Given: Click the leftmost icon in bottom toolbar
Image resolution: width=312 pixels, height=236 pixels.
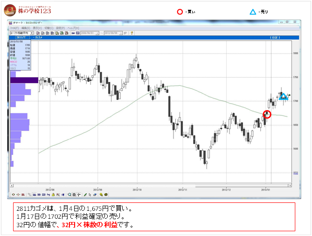Looking at the screenshot, I should click(x=13, y=194).
